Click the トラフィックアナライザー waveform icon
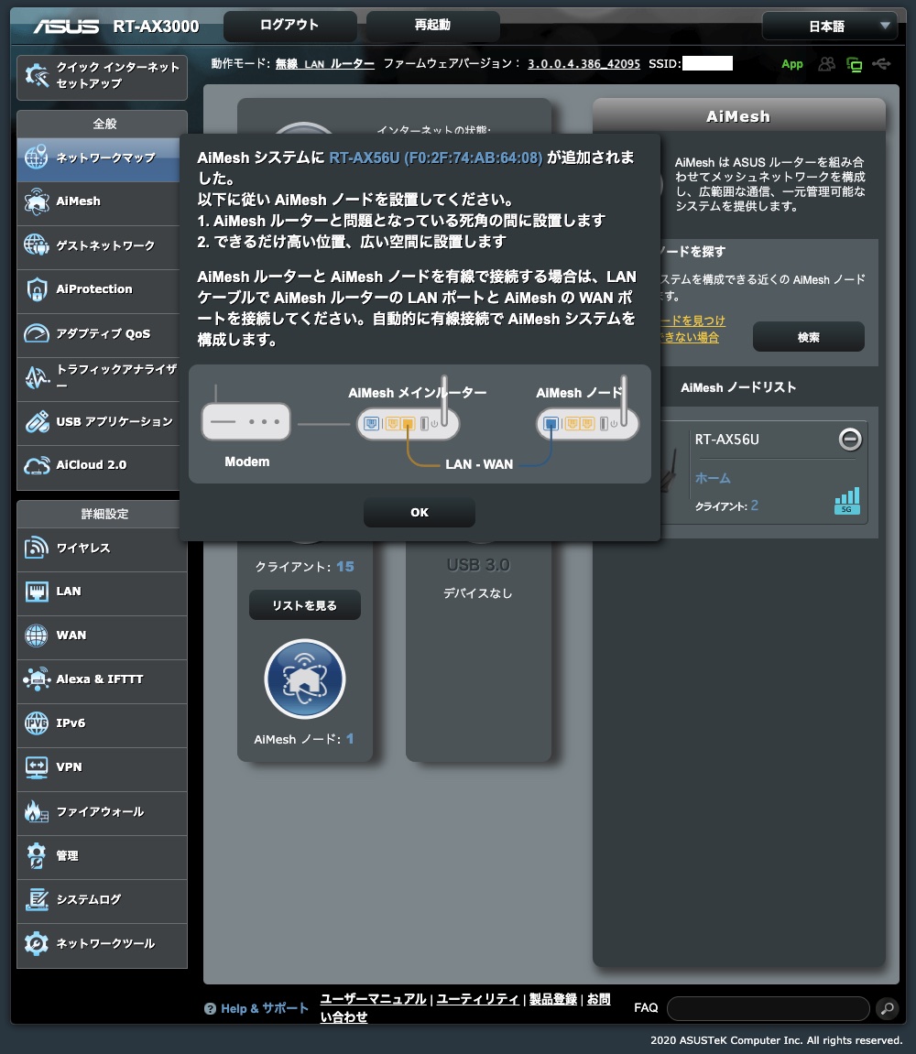This screenshot has height=1054, width=916. pyautogui.click(x=37, y=377)
